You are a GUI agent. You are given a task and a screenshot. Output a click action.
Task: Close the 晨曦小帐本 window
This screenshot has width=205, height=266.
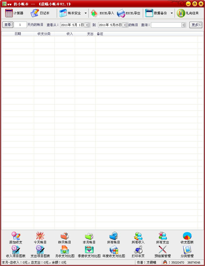point(201,4)
